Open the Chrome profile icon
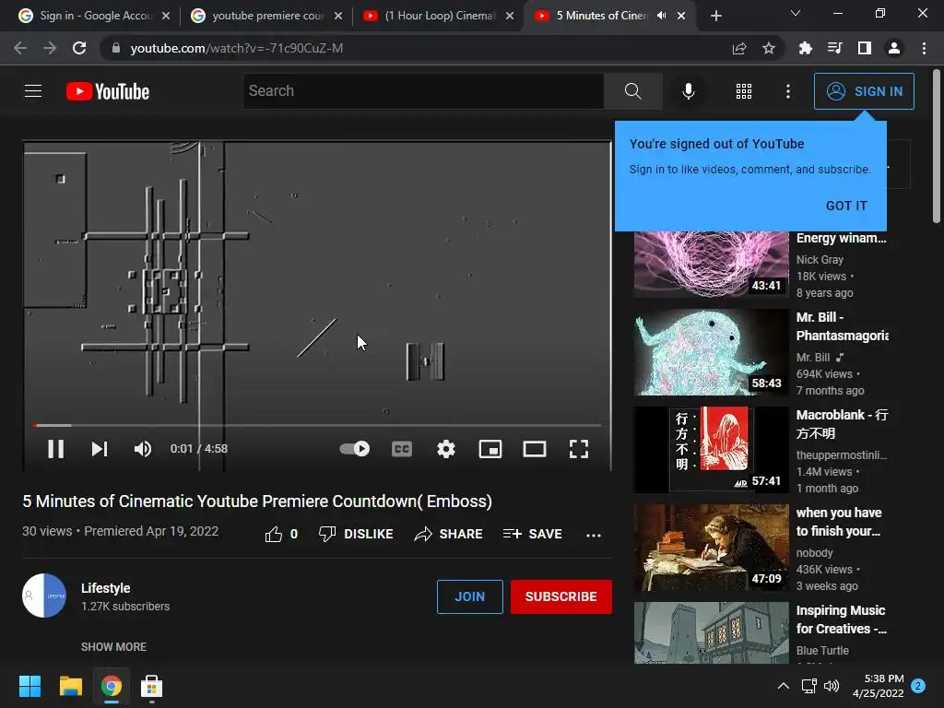This screenshot has height=708, width=944. tap(894, 48)
